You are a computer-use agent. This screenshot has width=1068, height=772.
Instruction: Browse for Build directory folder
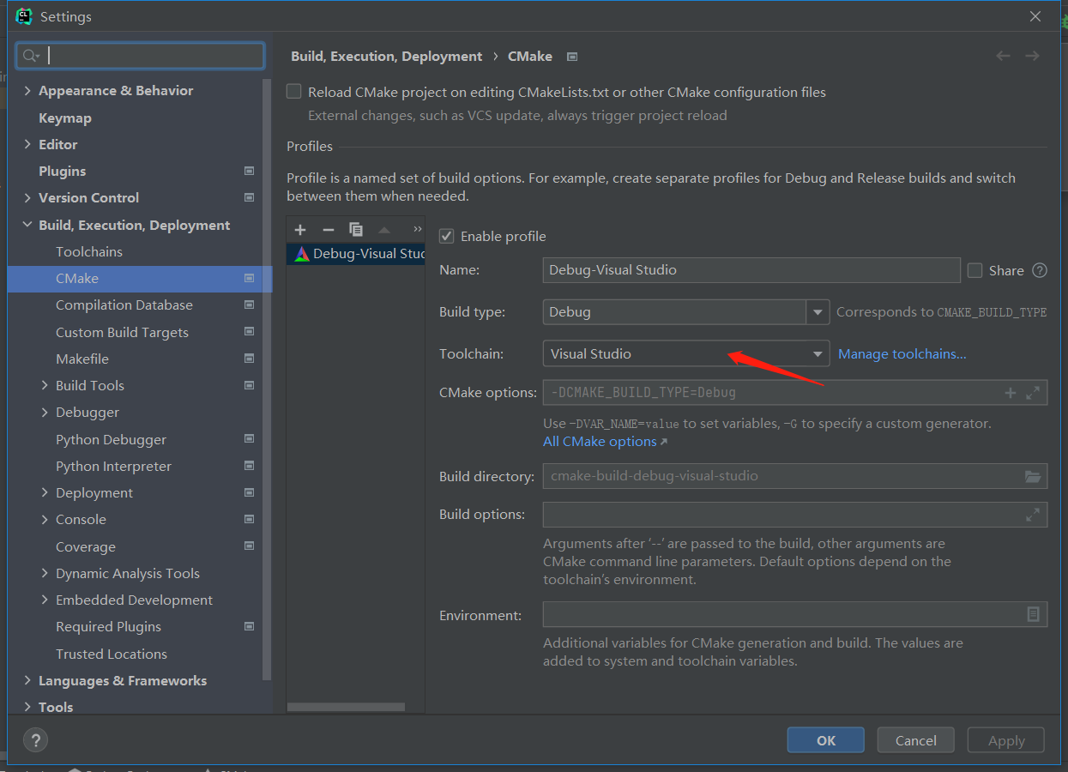1033,476
